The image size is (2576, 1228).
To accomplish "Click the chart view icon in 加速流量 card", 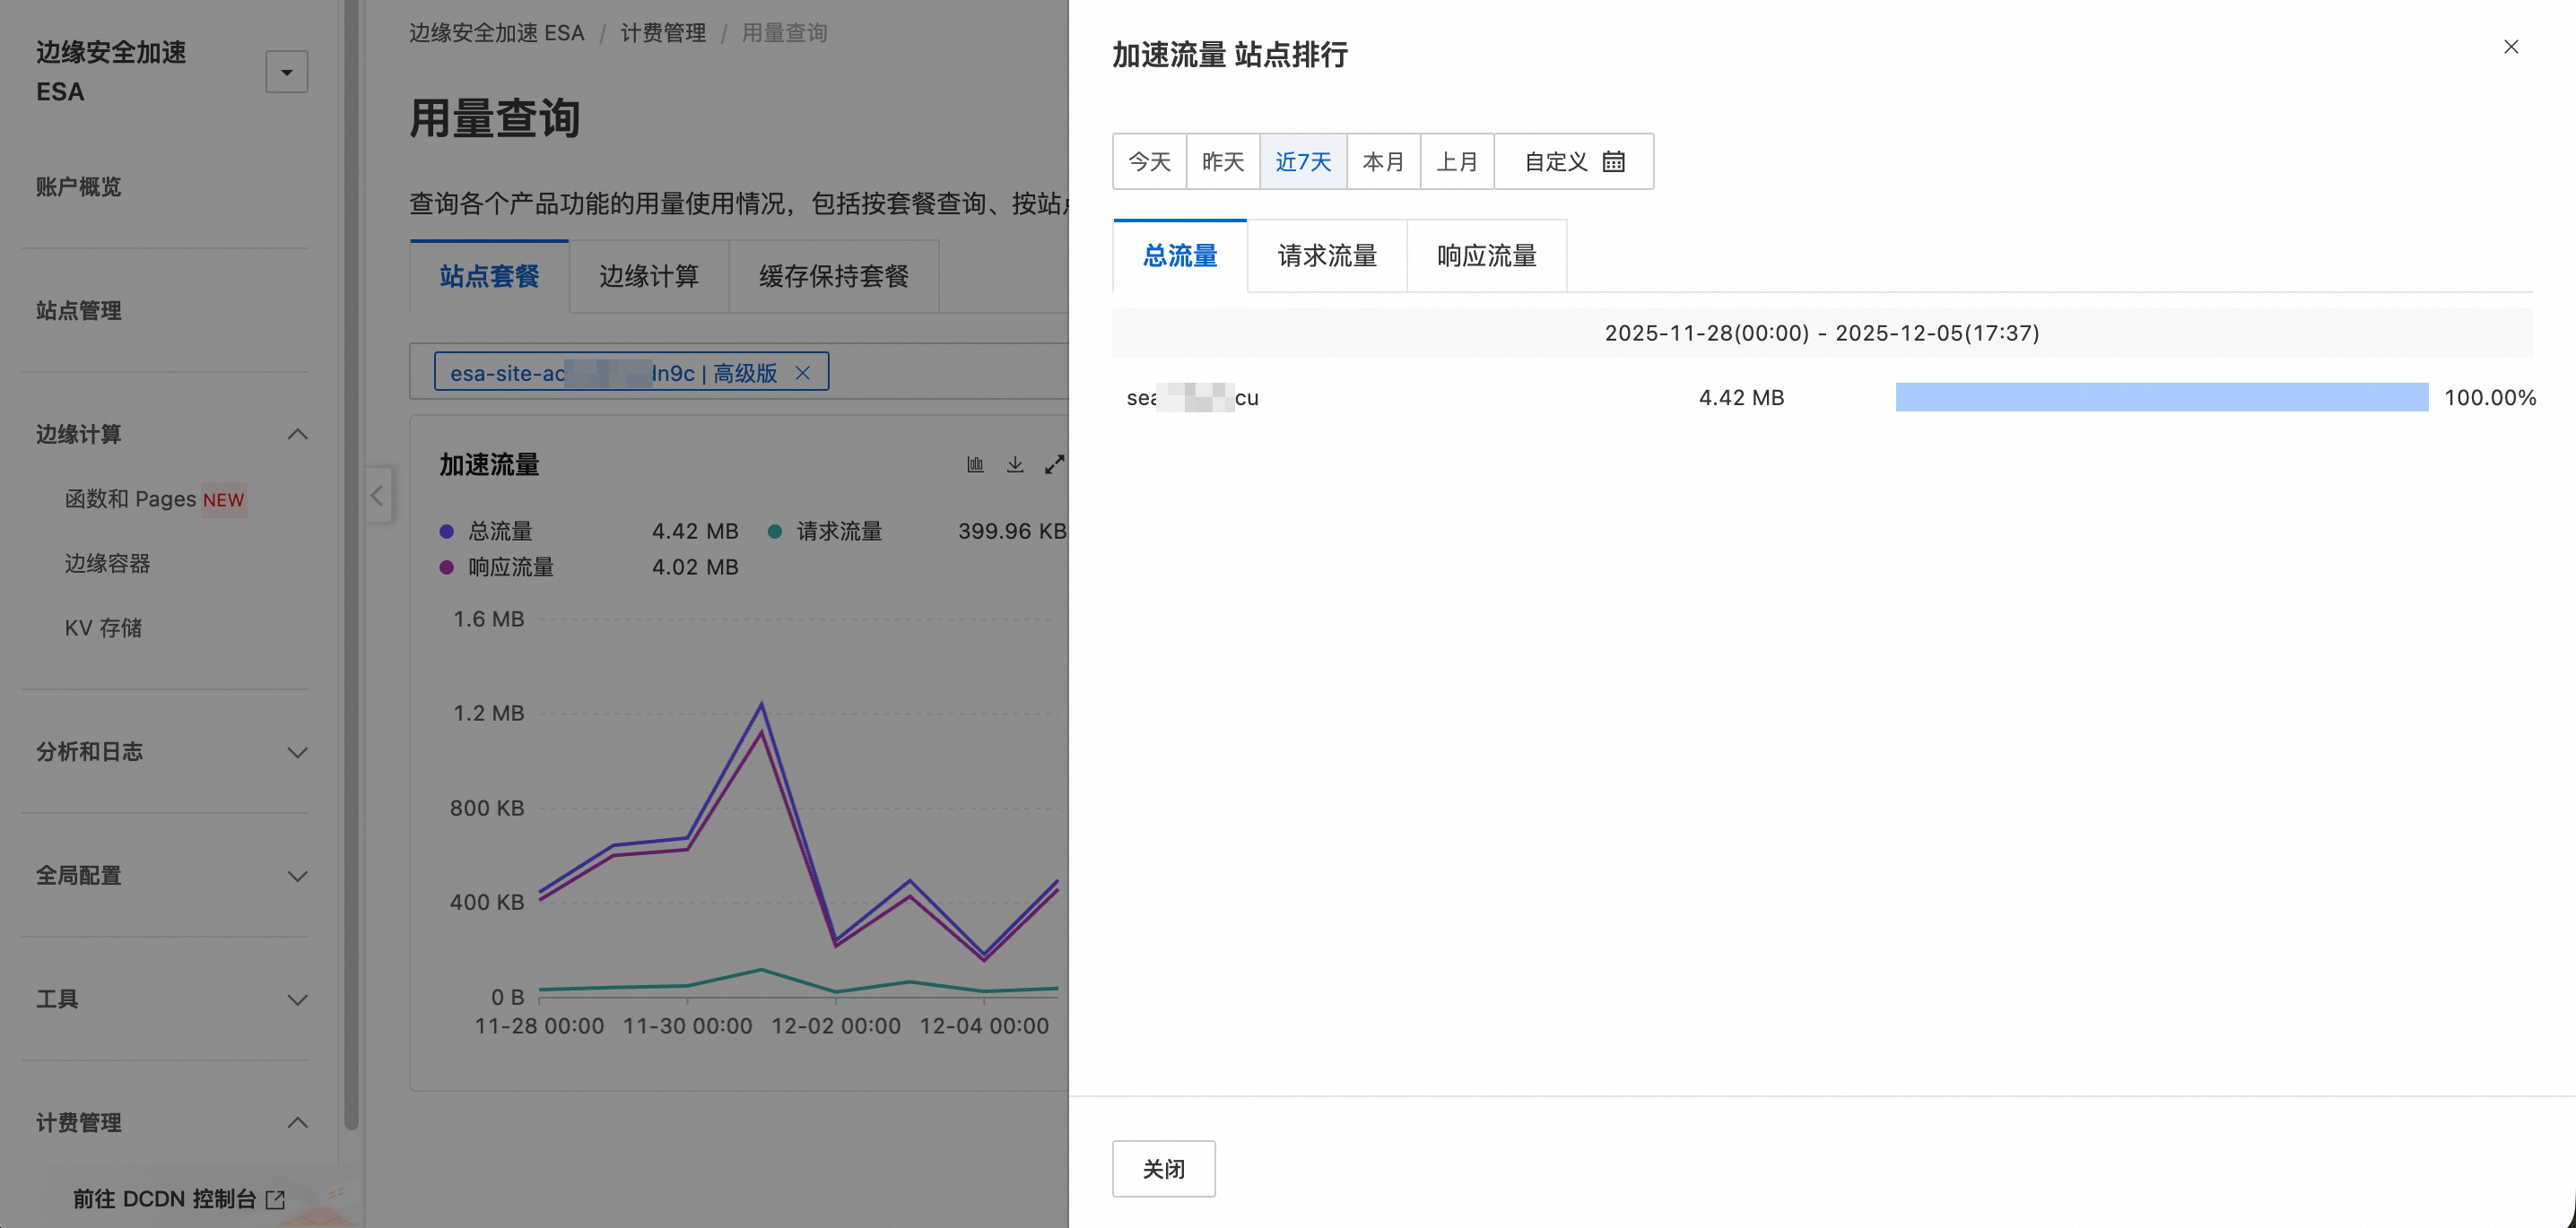I will coord(975,464).
